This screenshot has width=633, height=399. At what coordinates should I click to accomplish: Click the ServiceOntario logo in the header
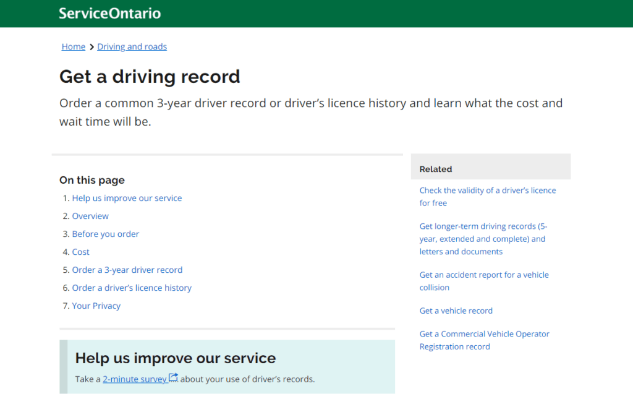coord(109,13)
